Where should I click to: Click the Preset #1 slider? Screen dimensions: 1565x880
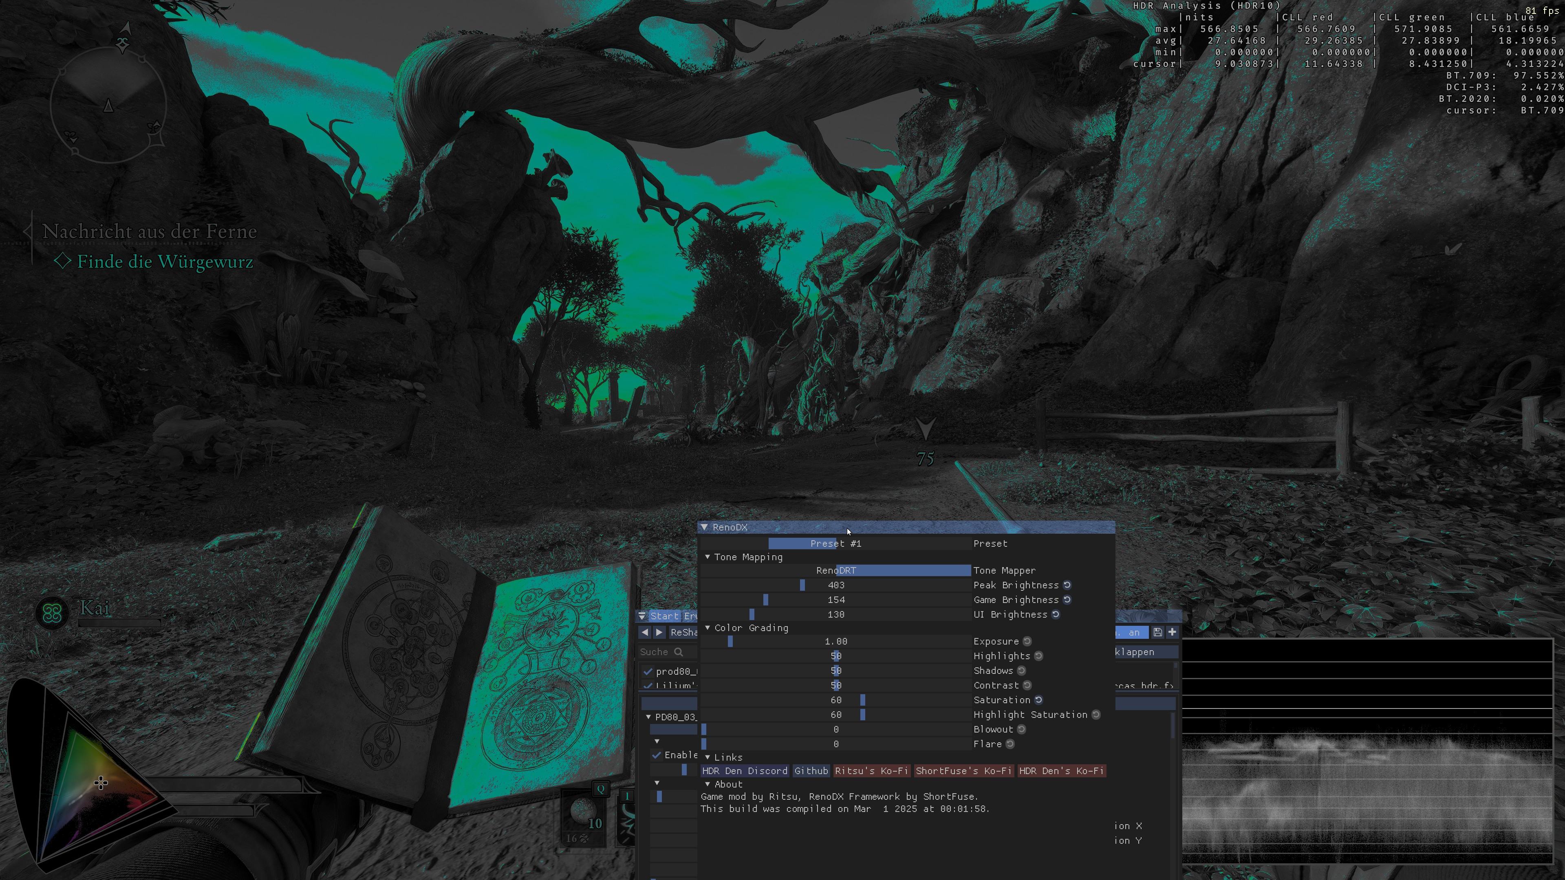tap(836, 543)
